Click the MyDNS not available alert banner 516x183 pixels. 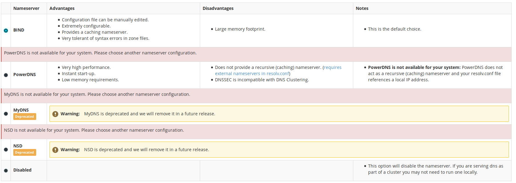[97, 94]
